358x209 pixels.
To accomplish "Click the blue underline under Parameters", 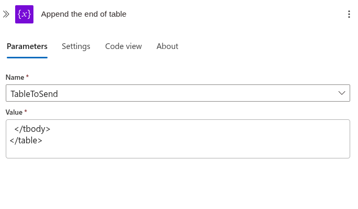I will click(x=27, y=58).
